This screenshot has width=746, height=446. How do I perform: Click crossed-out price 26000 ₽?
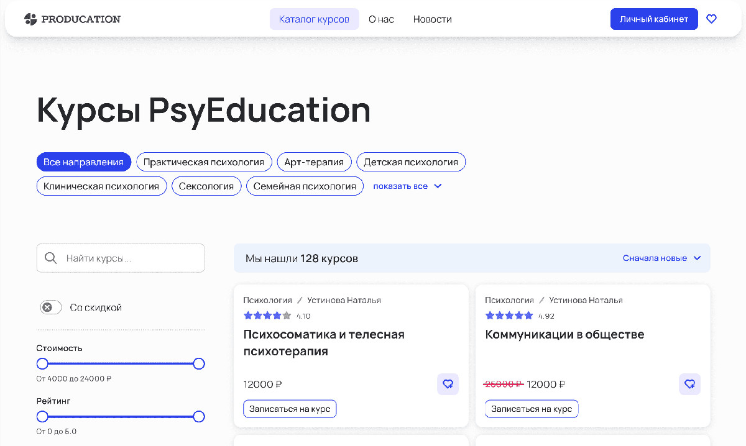click(504, 384)
